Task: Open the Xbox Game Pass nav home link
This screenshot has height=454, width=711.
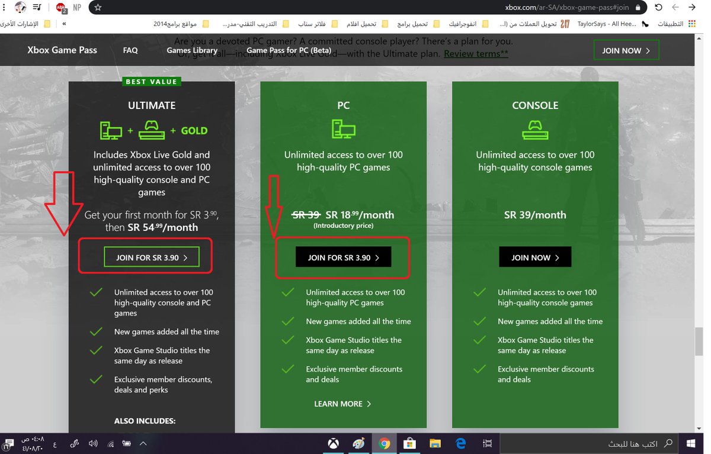Action: pos(62,50)
